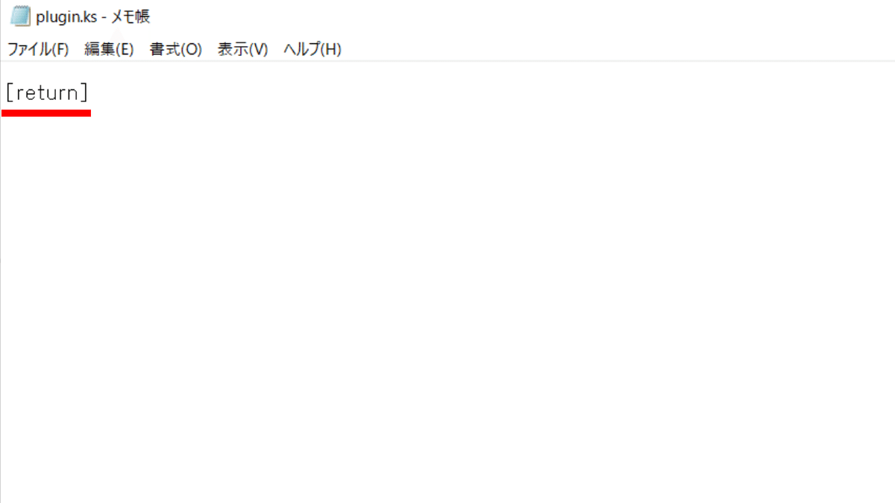895x503 pixels.
Task: Place cursor at the end of the [return] line
Action: 90,93
